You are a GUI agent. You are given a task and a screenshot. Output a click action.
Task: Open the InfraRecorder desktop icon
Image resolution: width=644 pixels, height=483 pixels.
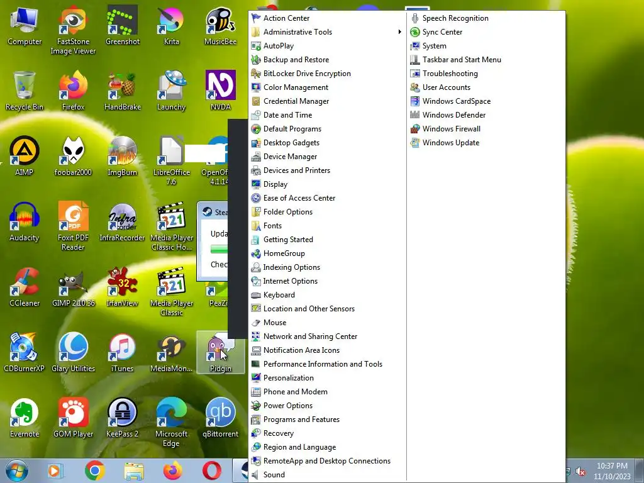pos(123,222)
